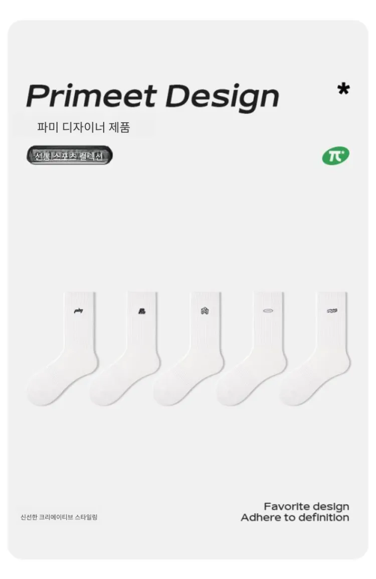
Task: Click the Korean subtitle '파미 디자이너 제품'
Action: (x=84, y=127)
